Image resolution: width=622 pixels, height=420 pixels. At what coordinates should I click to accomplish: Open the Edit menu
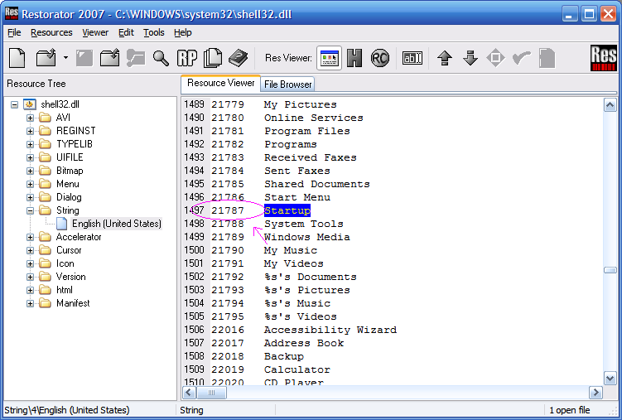point(126,32)
